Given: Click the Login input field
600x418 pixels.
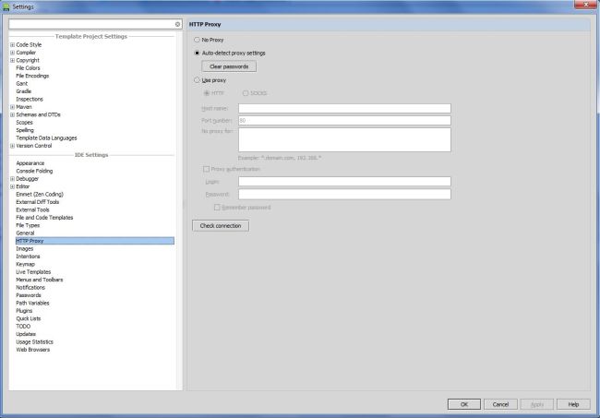Looking at the screenshot, I should click(344, 181).
